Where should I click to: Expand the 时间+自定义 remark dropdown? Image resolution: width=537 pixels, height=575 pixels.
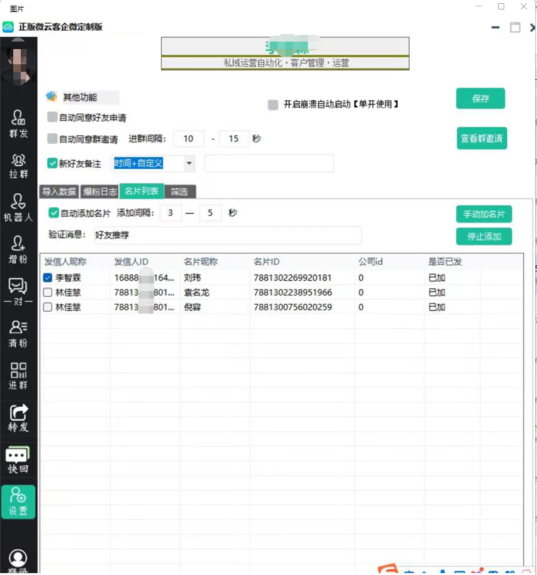point(189,164)
